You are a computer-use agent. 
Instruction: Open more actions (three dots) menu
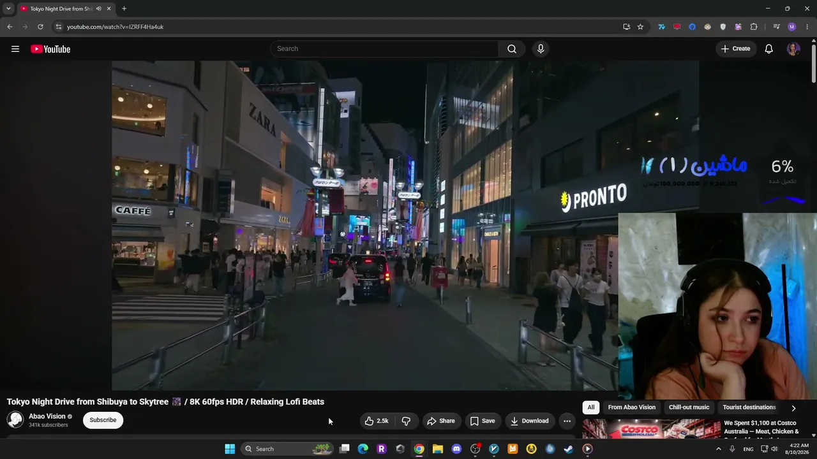(x=567, y=421)
